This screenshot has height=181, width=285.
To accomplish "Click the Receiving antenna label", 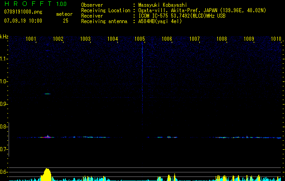I will 104,21.
